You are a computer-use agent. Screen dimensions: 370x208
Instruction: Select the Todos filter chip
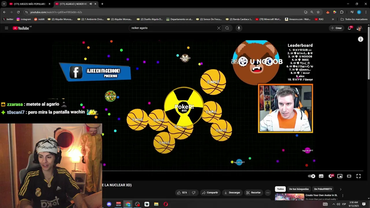280,189
